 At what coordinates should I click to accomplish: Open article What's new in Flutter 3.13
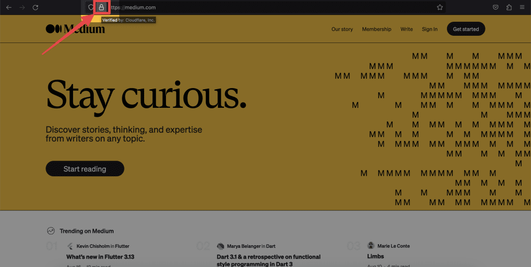click(100, 257)
